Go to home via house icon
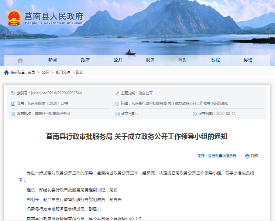This screenshot has width=275, height=221. click(x=20, y=60)
